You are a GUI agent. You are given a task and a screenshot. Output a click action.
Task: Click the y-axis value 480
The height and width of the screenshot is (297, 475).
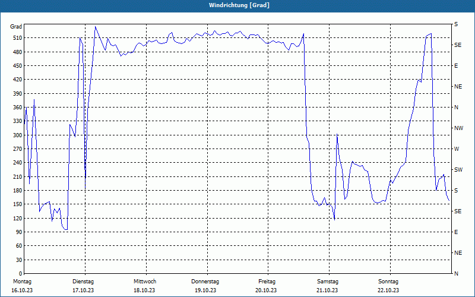[17, 52]
